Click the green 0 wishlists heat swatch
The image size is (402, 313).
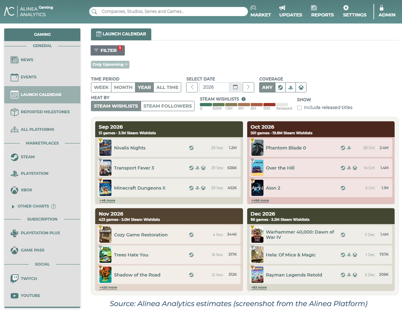tap(206, 105)
